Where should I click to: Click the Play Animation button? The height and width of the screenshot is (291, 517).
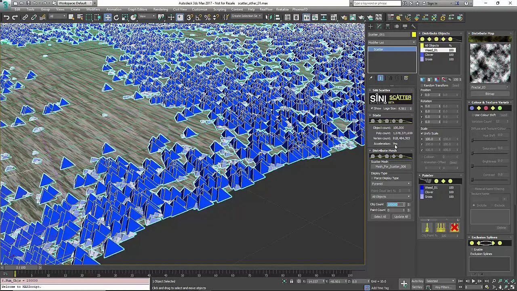click(x=473, y=281)
